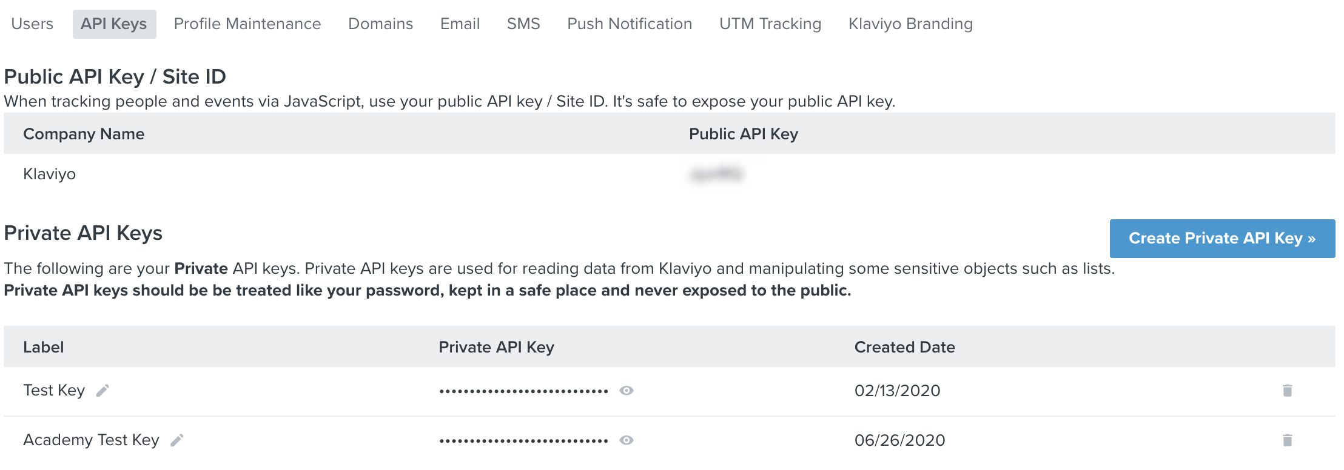The width and height of the screenshot is (1344, 470).
Task: Open Push Notification settings tab
Action: (630, 24)
